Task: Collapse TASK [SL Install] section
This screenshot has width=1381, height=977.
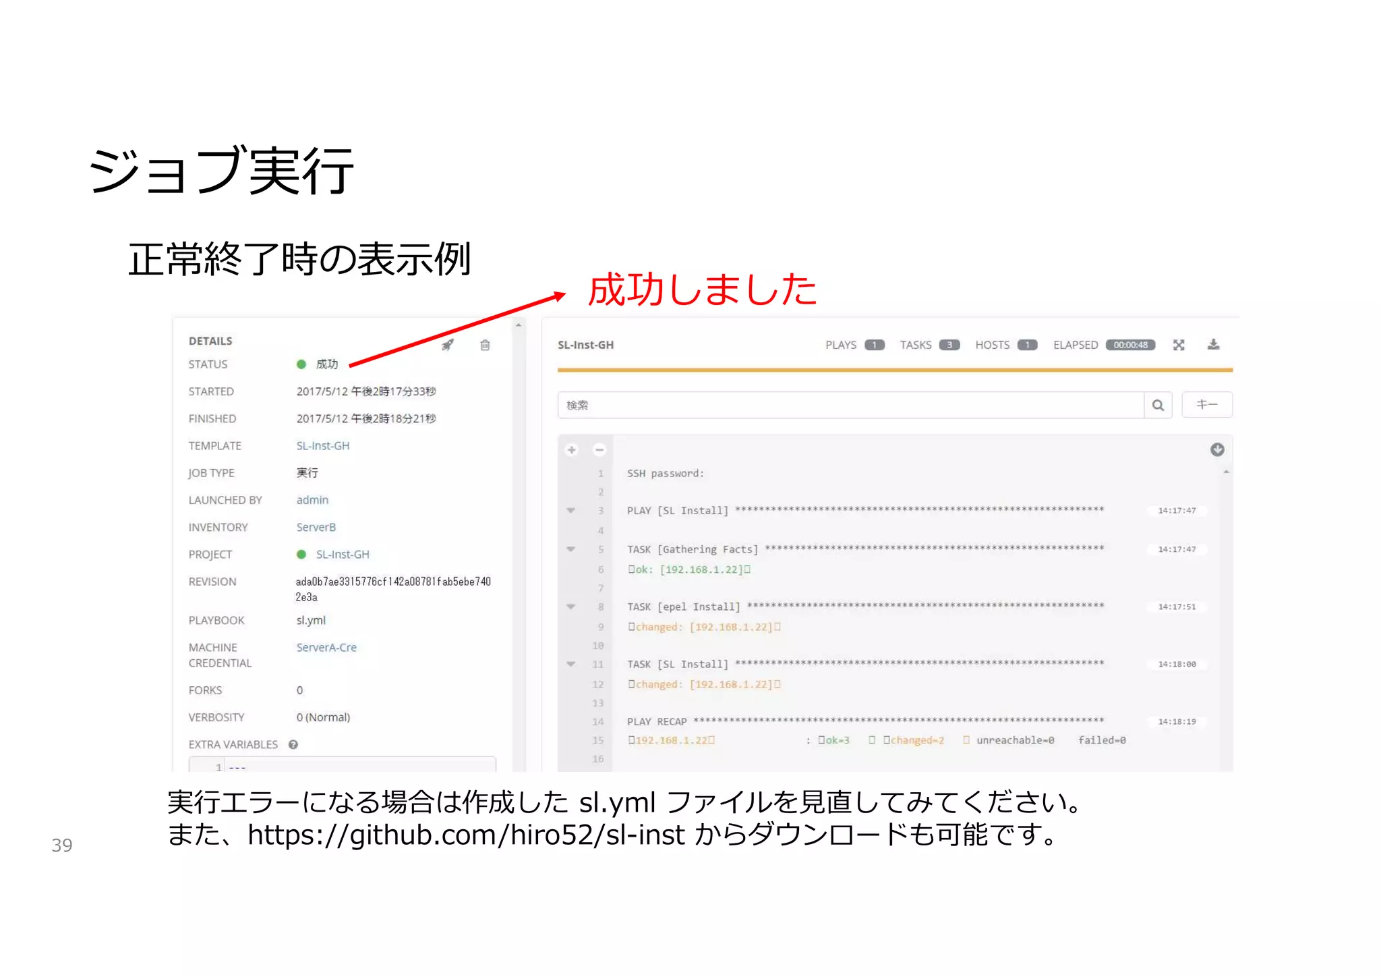Action: click(x=571, y=664)
